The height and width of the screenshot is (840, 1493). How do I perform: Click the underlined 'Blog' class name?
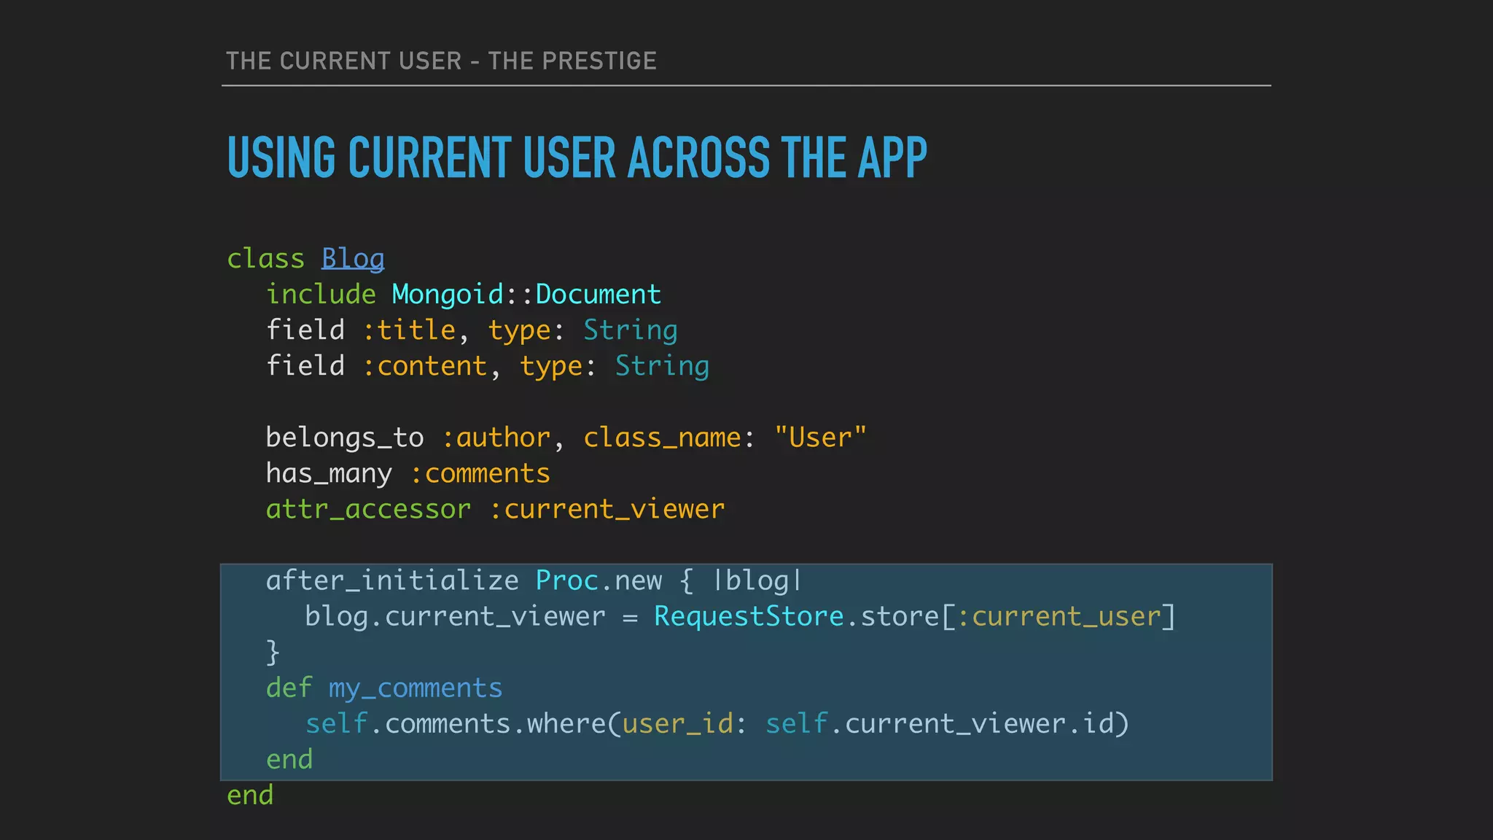353,260
